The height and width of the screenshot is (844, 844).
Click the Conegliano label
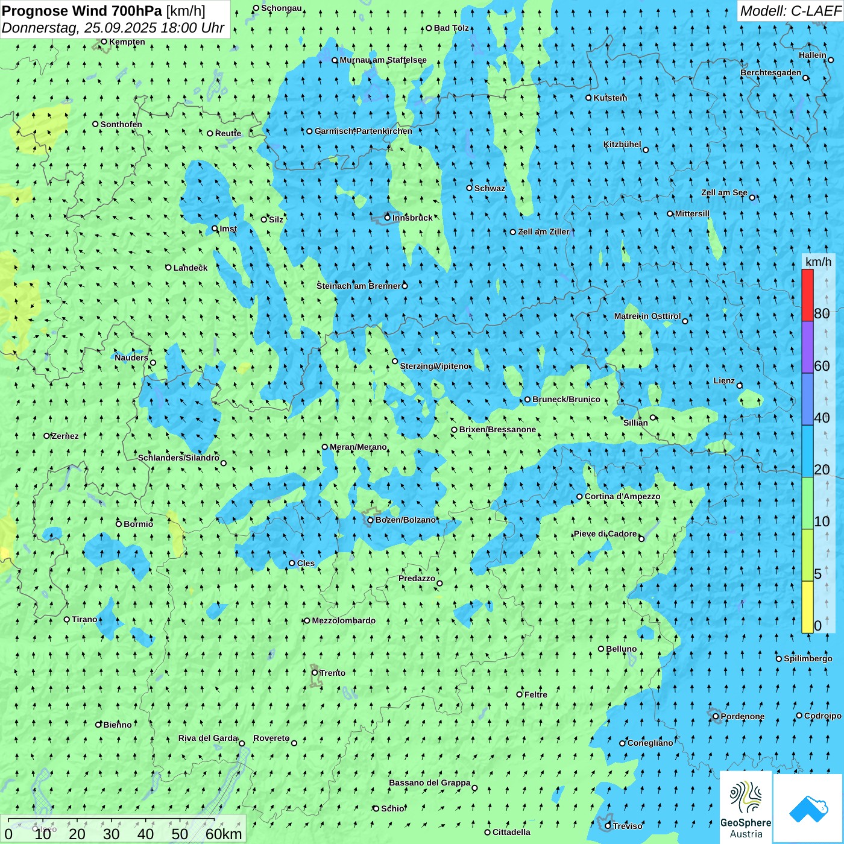pos(650,743)
